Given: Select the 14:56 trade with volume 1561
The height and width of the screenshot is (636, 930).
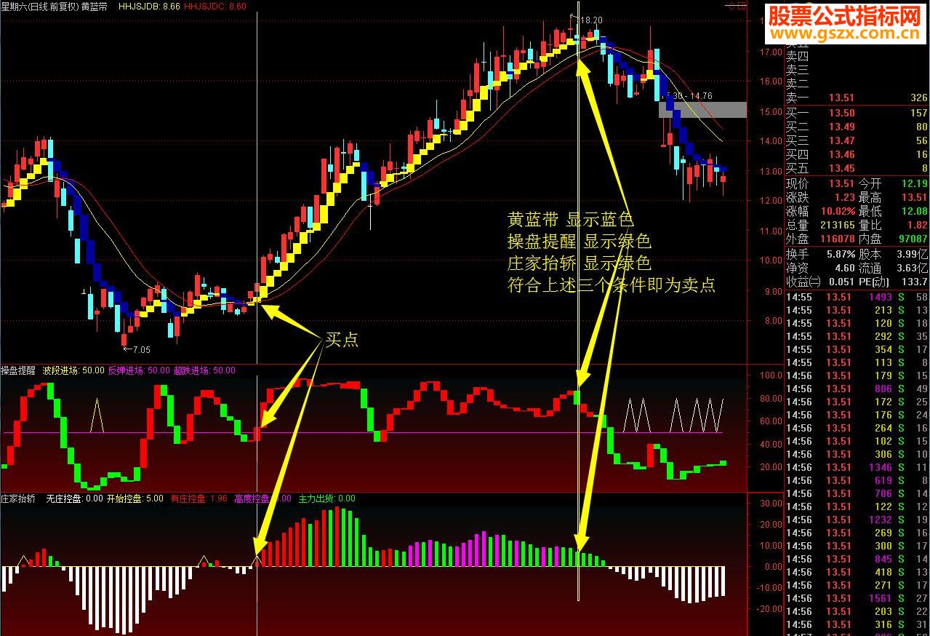Looking at the screenshot, I should [857, 598].
